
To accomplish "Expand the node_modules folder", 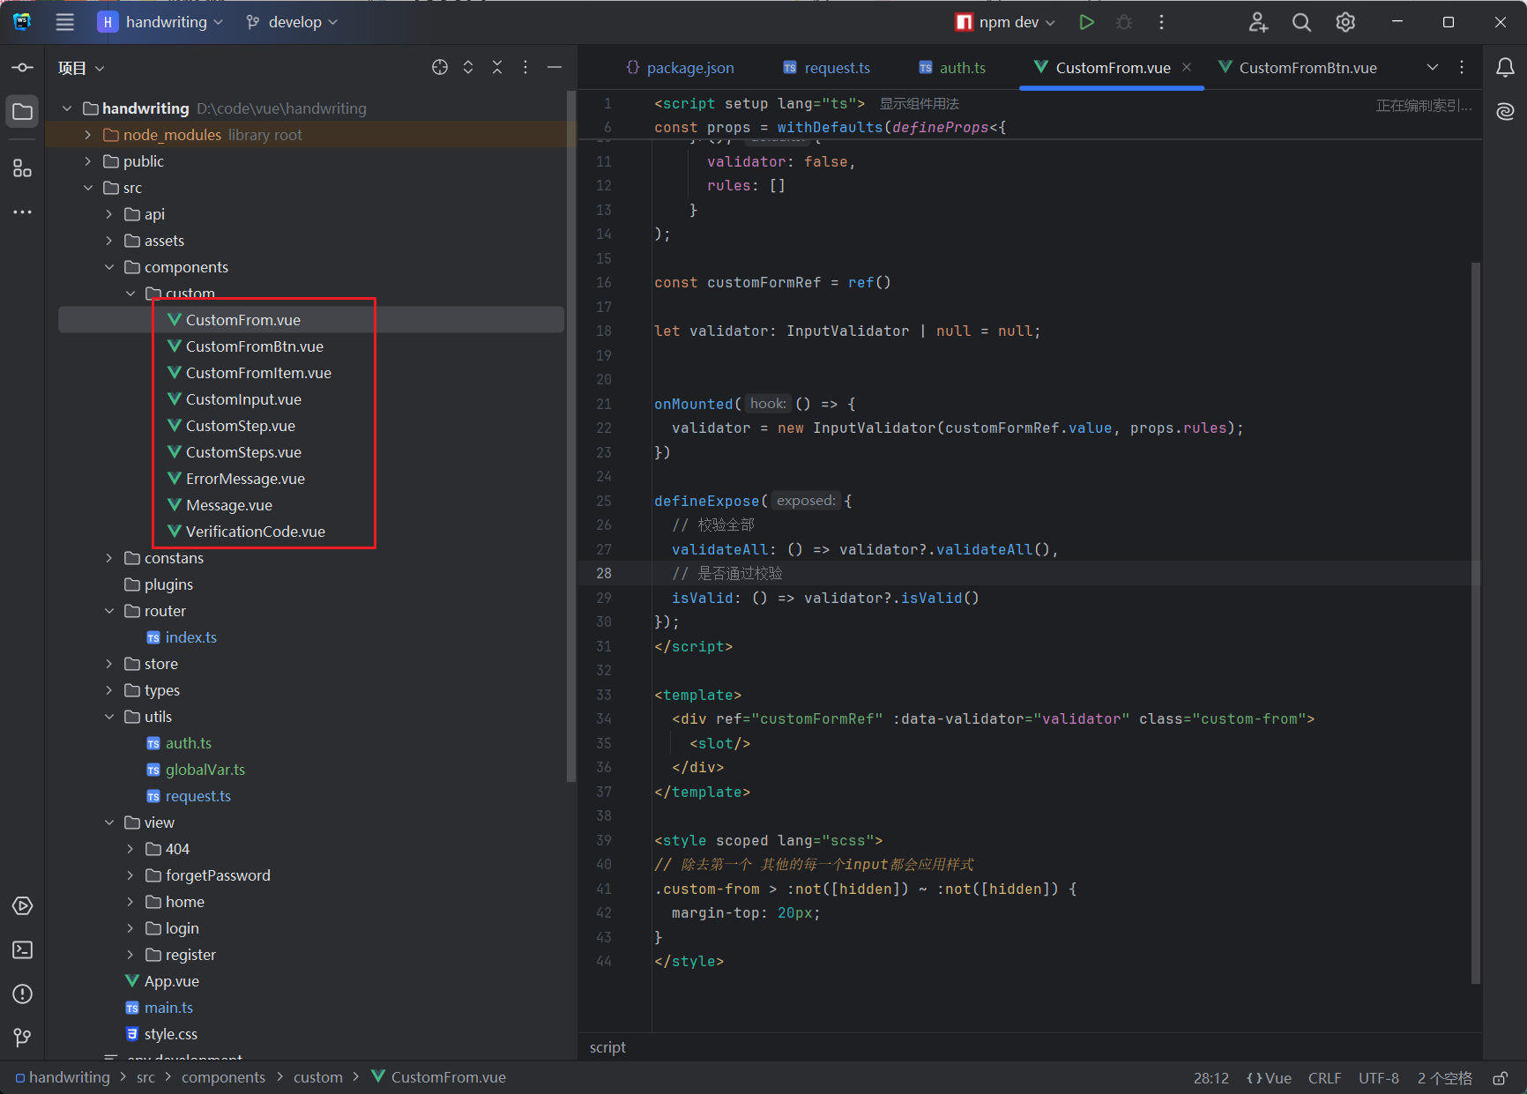I will tap(88, 135).
